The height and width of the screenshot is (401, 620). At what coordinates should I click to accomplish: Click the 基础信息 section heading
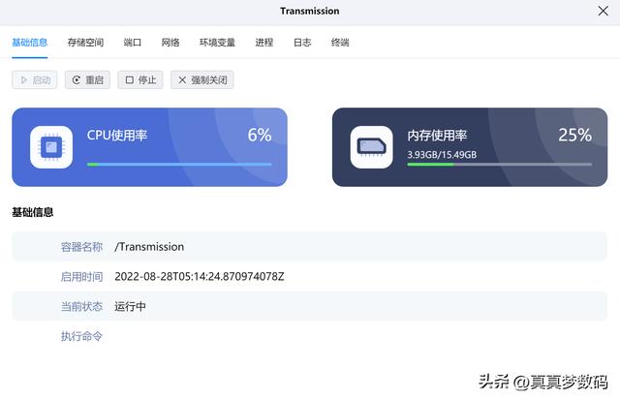point(32,212)
